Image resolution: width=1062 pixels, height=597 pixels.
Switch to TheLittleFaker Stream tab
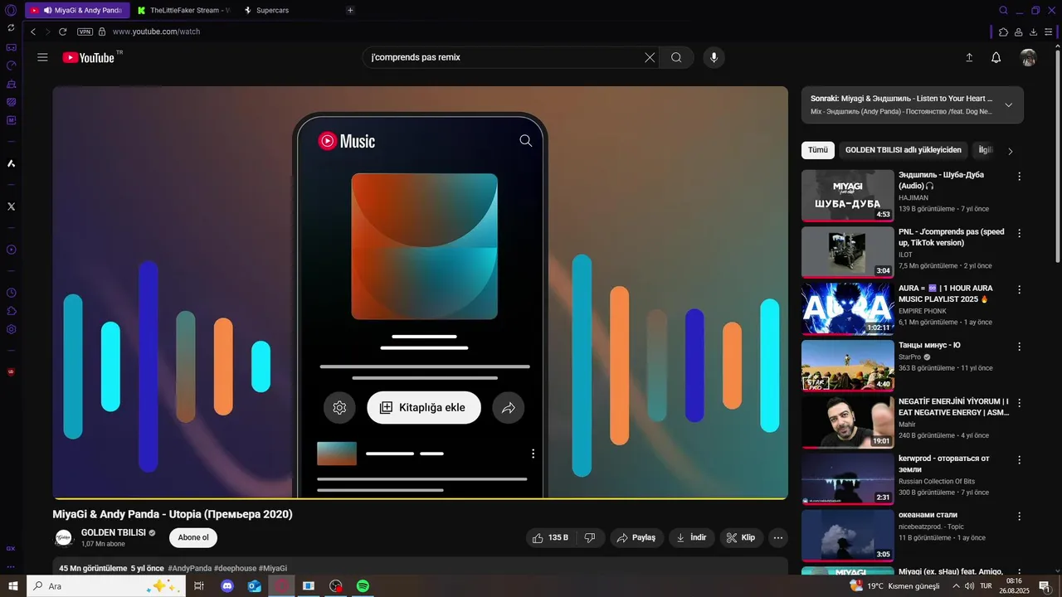pos(184,10)
